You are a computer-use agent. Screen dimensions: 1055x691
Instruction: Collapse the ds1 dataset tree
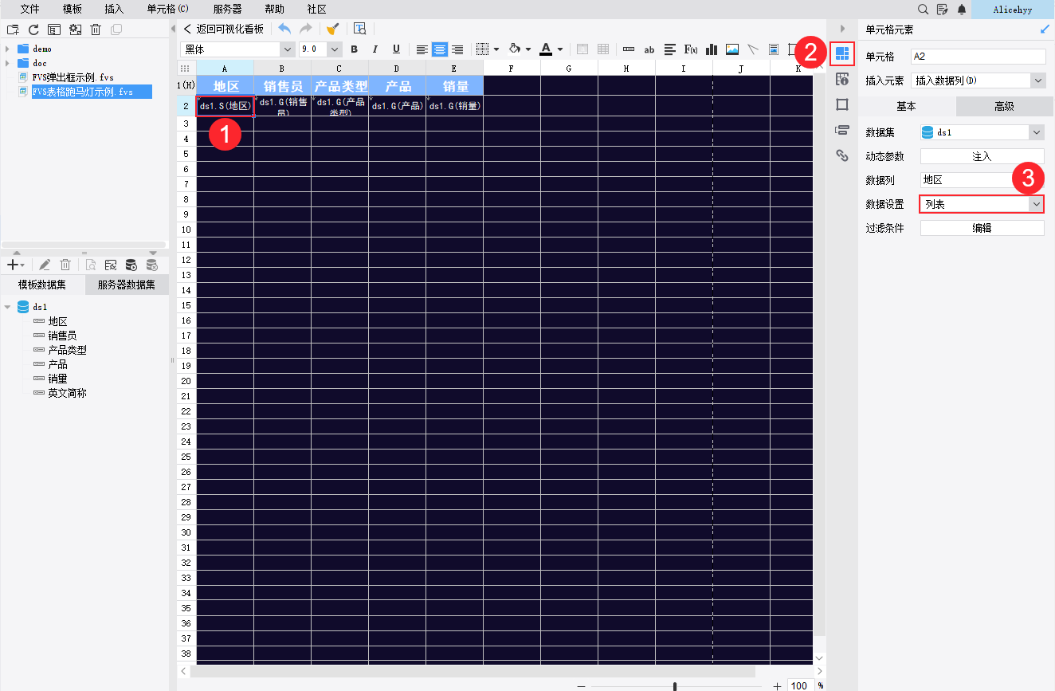8,307
